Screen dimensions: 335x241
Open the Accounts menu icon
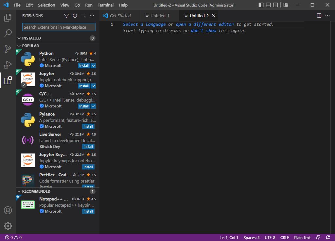[x=8, y=210]
